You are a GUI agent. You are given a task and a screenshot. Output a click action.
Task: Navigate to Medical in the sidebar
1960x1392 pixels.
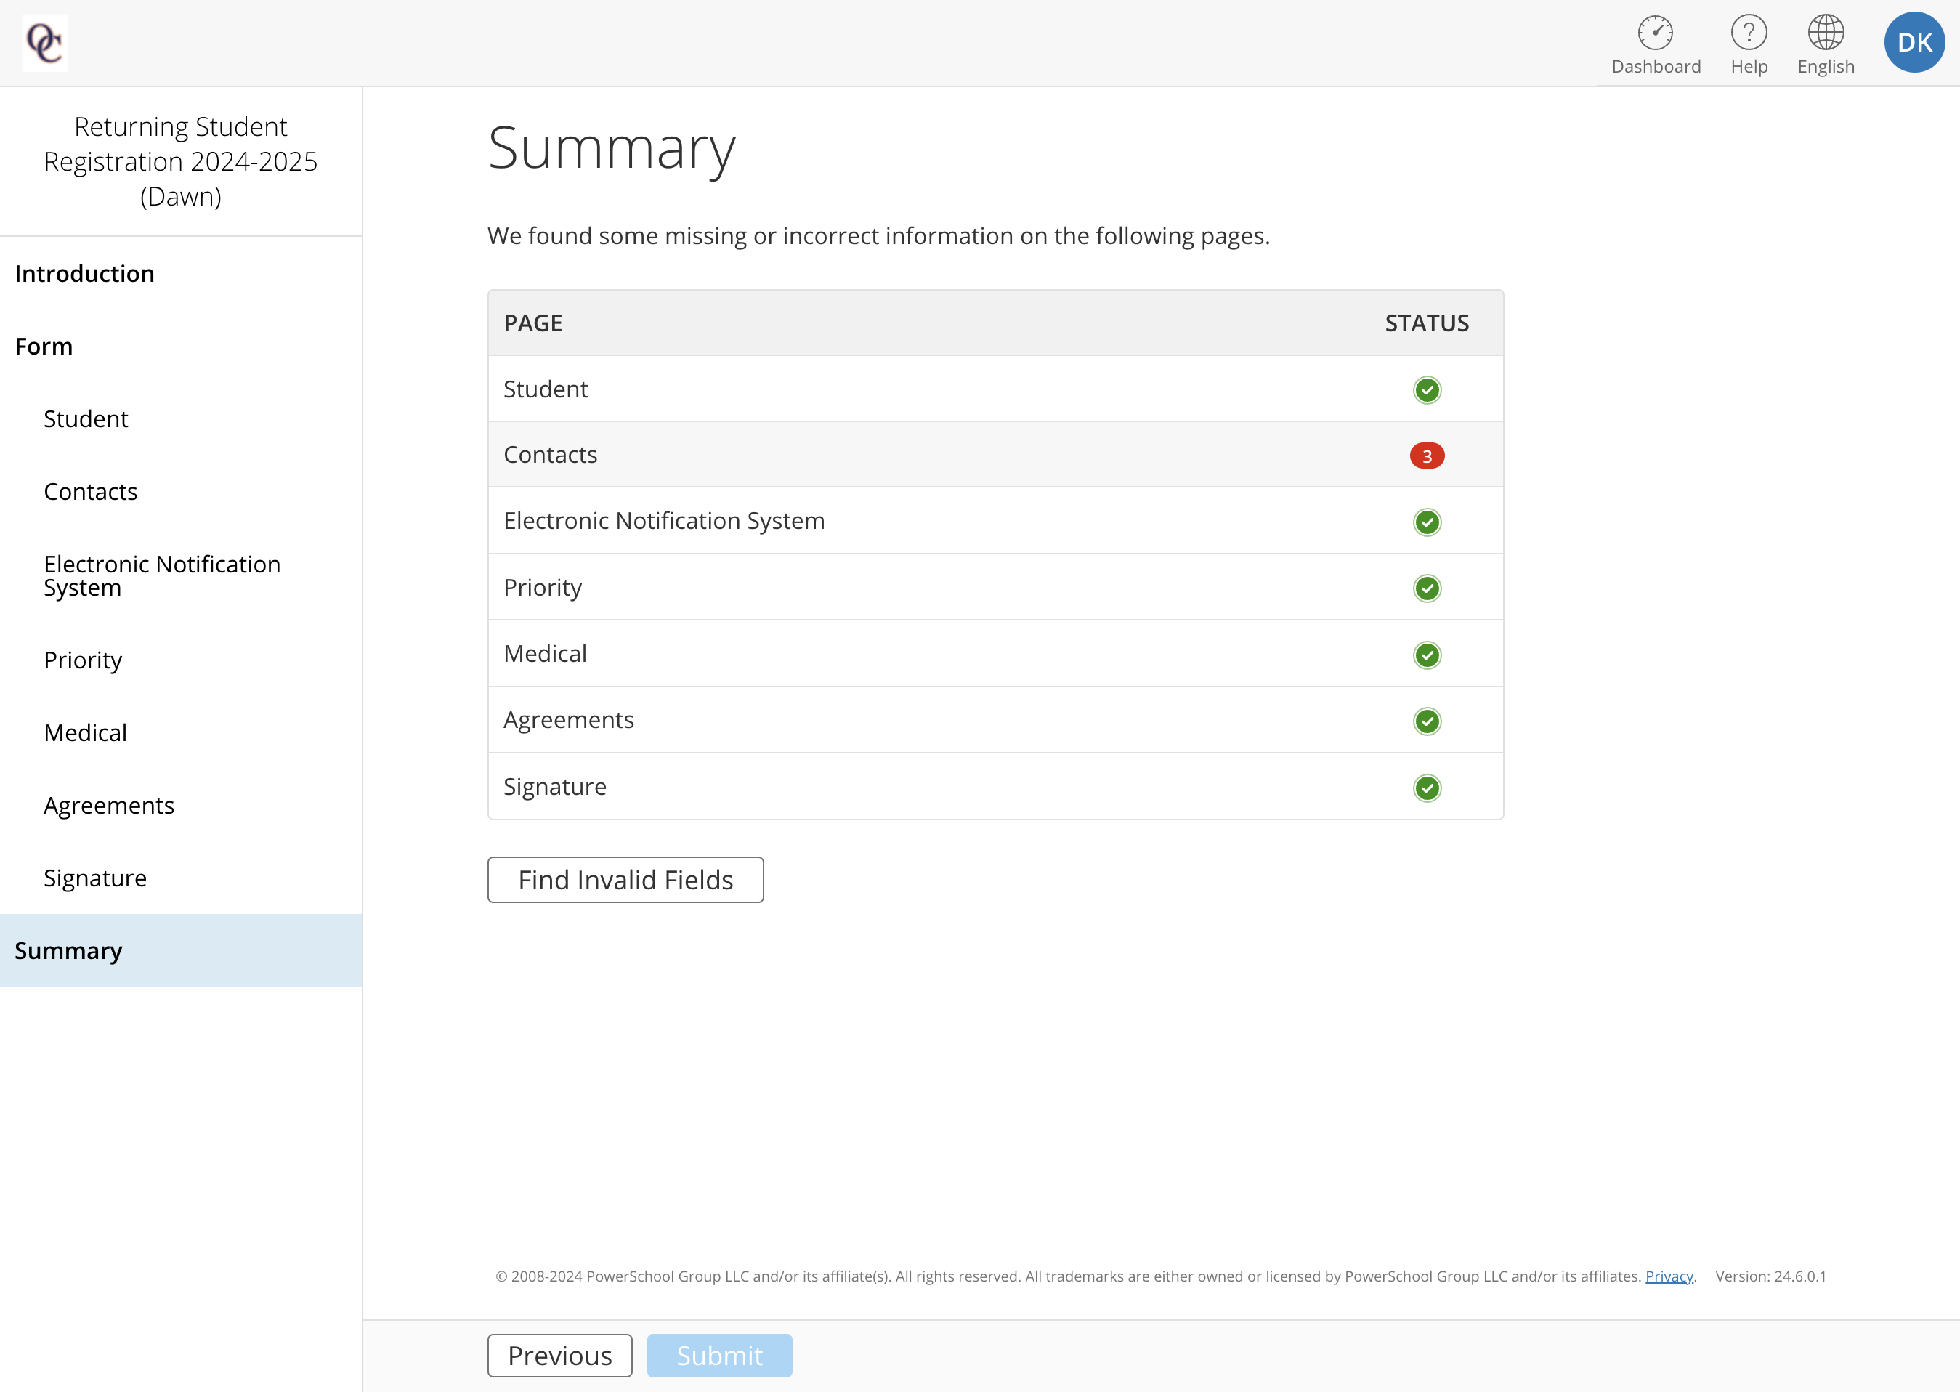181,733
